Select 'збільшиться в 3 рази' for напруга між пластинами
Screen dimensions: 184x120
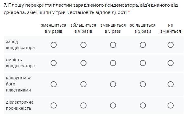143,84
